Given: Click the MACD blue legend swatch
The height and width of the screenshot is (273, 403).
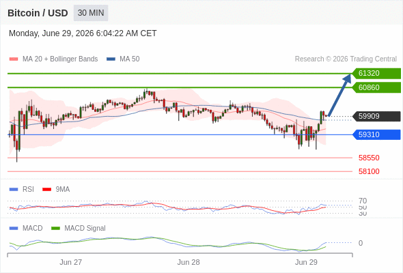Looking at the screenshot, I should pos(14,229).
